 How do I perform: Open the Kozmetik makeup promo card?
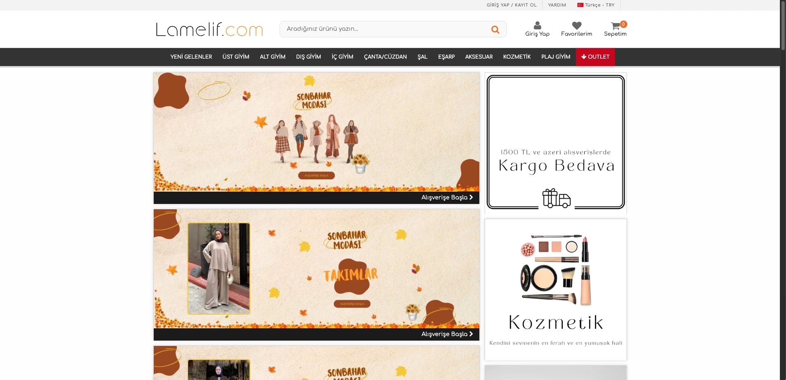[556, 290]
